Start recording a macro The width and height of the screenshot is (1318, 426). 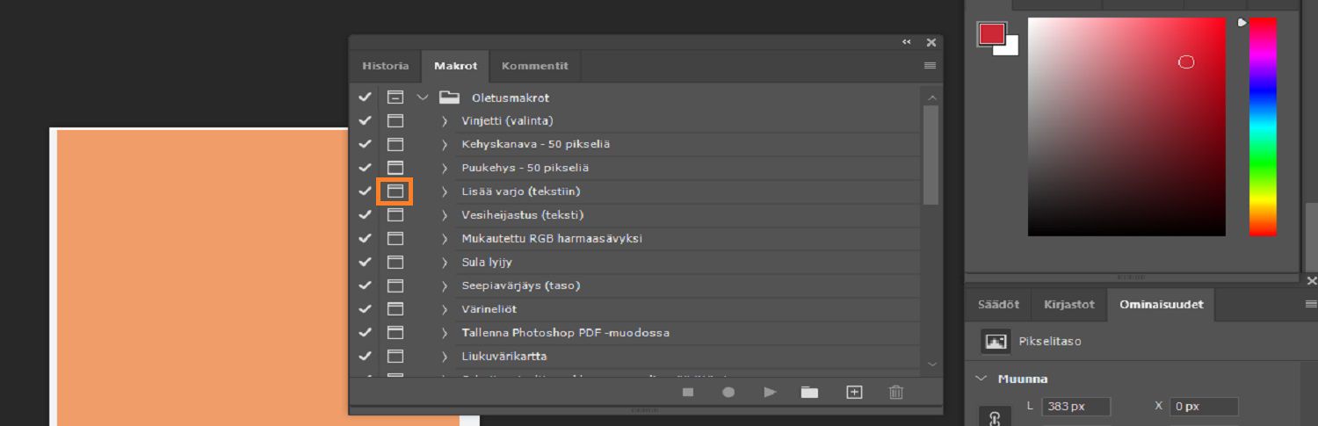728,393
